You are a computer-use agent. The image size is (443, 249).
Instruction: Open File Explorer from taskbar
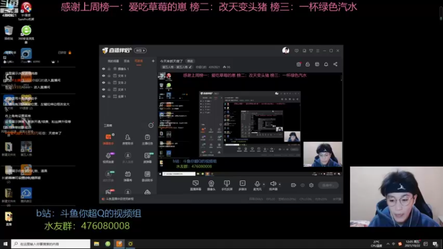[96, 244]
